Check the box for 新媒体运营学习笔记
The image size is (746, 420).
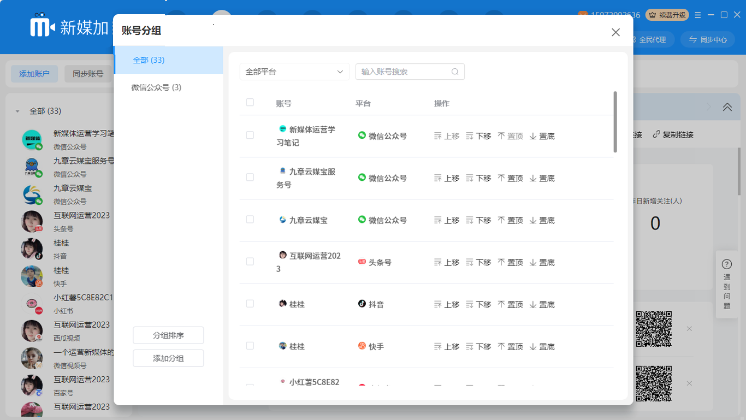point(250,135)
